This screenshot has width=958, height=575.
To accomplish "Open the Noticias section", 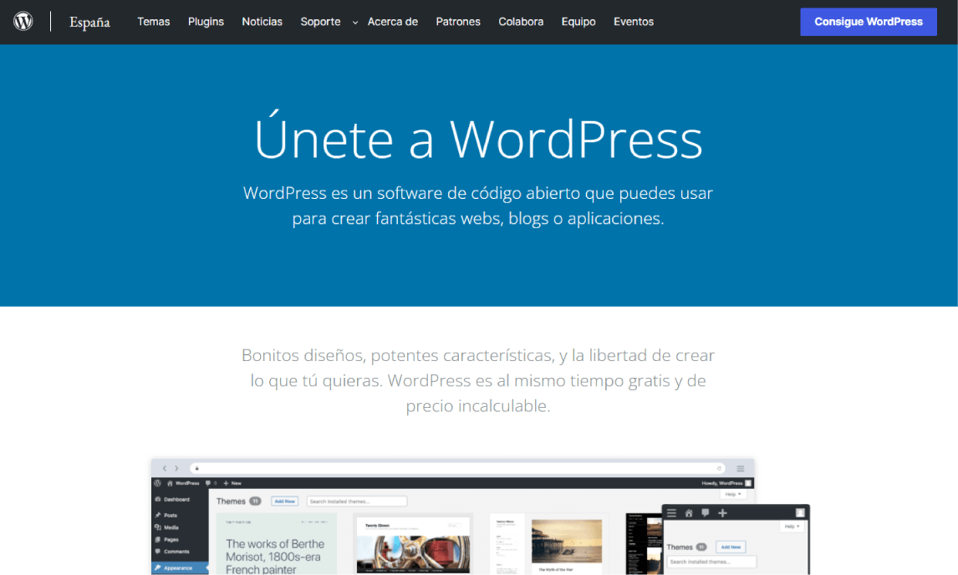I will point(262,22).
